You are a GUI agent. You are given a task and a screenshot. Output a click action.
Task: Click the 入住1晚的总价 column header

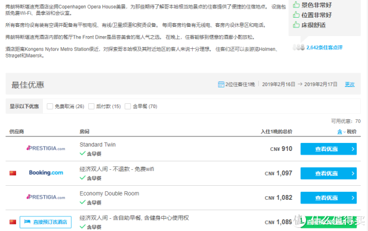pos(277,131)
